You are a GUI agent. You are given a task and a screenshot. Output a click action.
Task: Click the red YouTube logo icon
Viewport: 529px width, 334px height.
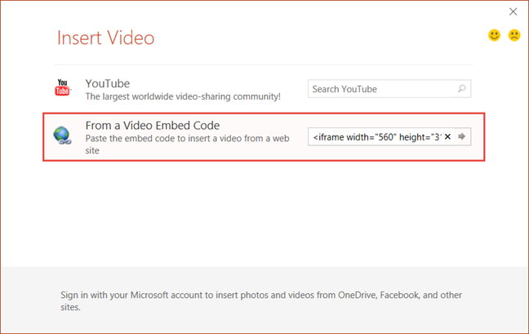64,87
